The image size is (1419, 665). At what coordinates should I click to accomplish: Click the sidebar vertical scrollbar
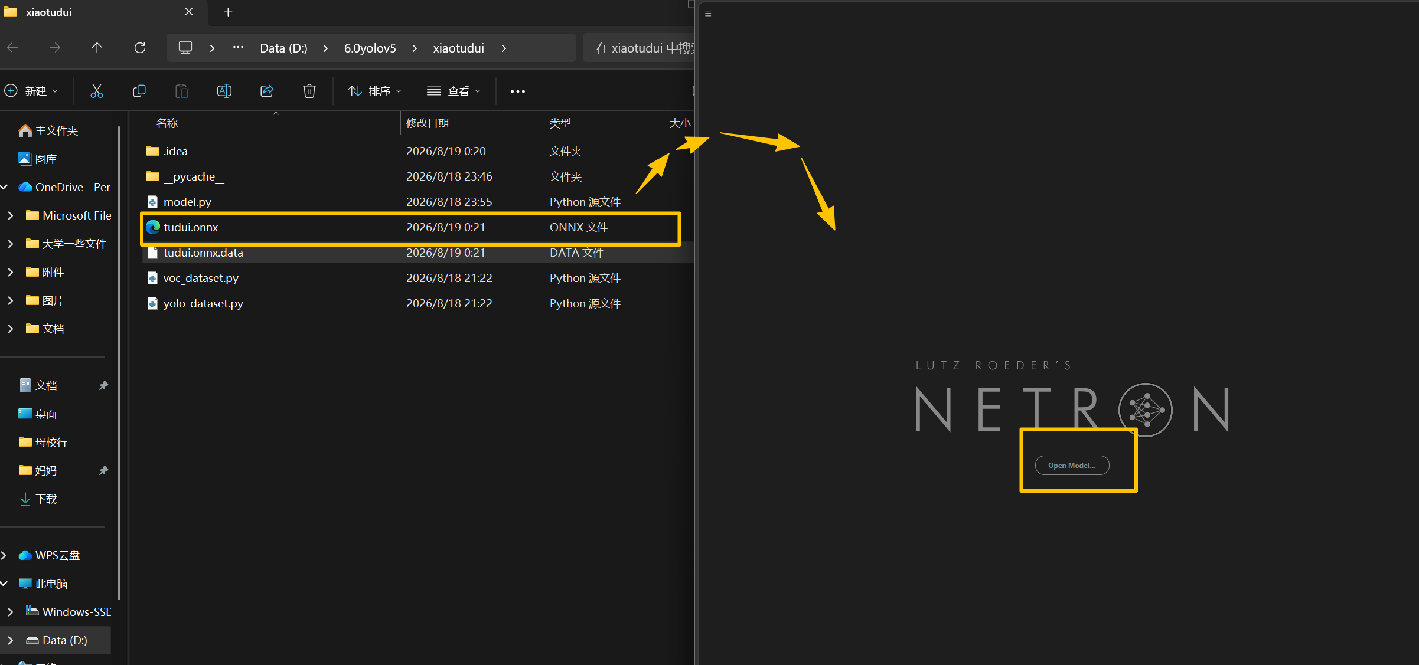click(119, 363)
